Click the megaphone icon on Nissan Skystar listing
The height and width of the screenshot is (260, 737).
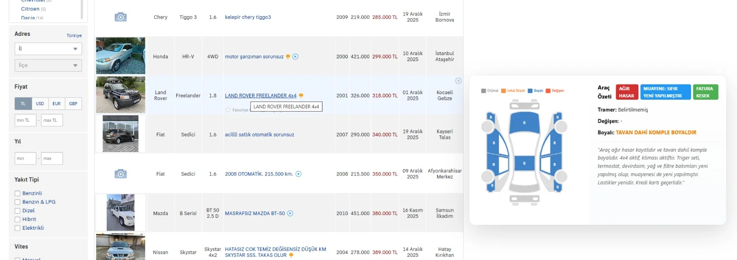[x=291, y=255]
